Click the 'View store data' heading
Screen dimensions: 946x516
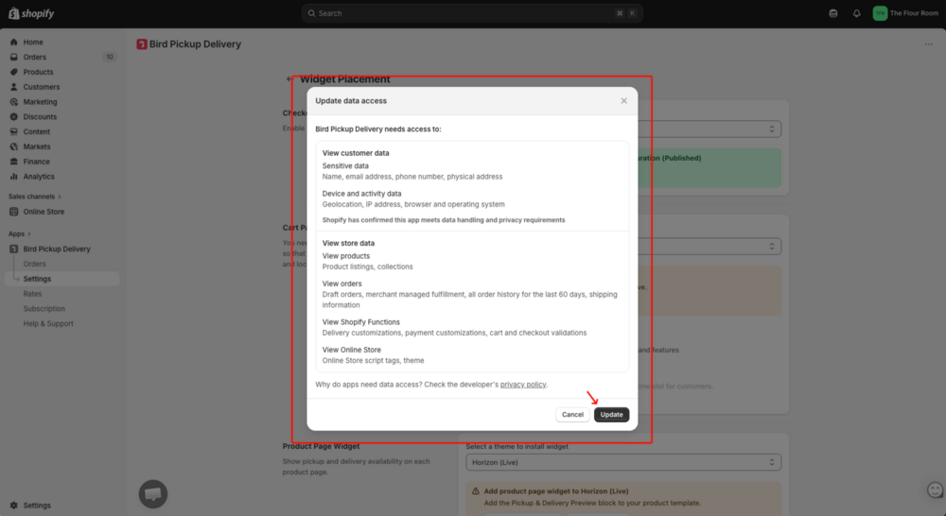(x=348, y=243)
